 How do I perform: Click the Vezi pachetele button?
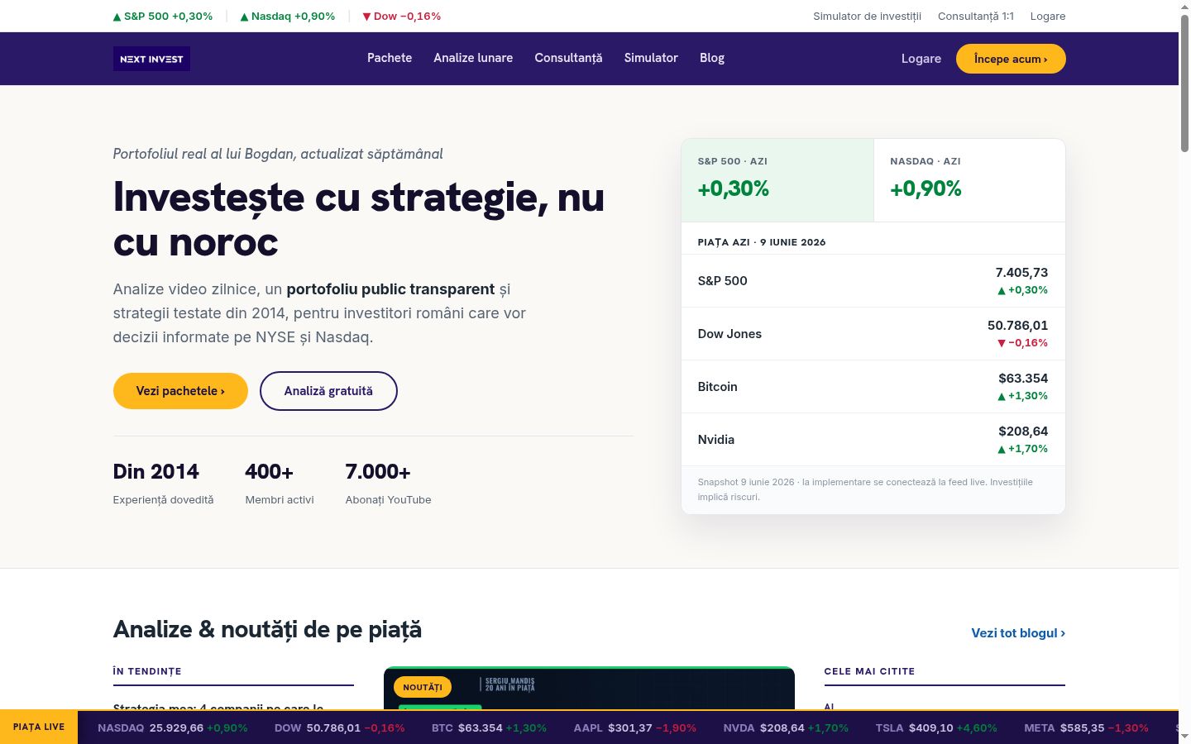tap(180, 391)
